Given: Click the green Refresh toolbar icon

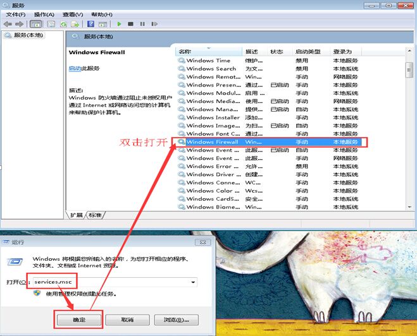Looking at the screenshot, I should (63, 24).
